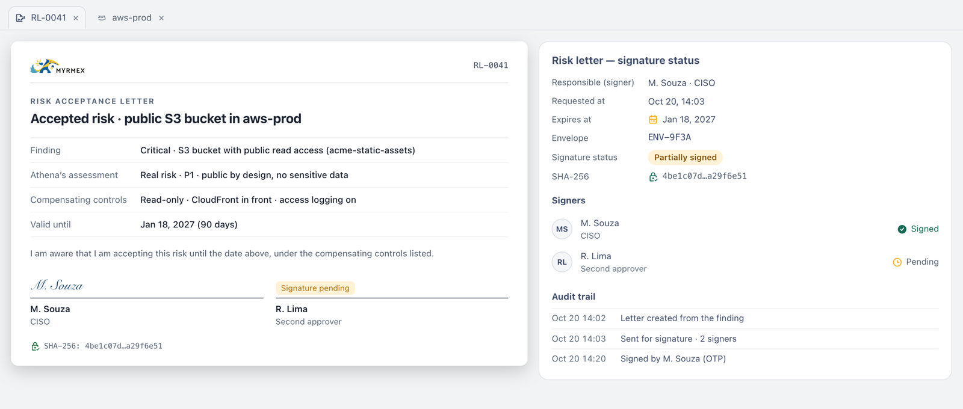Image resolution: width=963 pixels, height=409 pixels.
Task: Select the RL-0041 reference number on the letter
Action: (x=491, y=66)
